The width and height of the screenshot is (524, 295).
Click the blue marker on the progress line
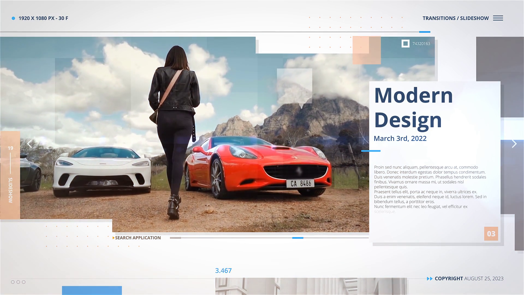298,238
